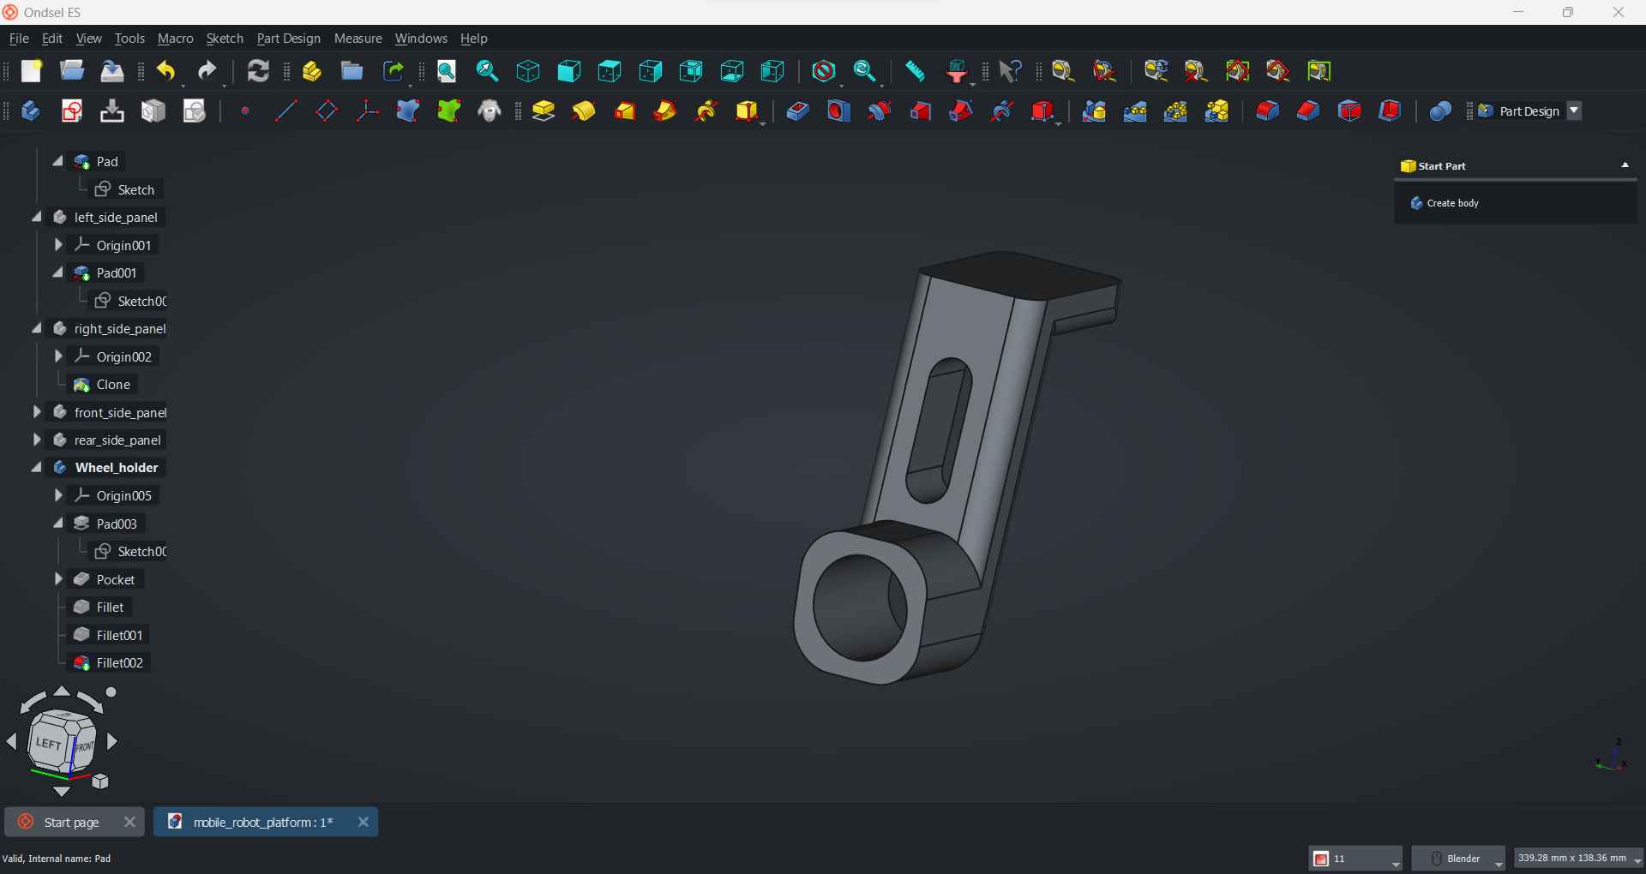Open the Sketch menu
Viewport: 1646px width, 874px height.
click(225, 39)
